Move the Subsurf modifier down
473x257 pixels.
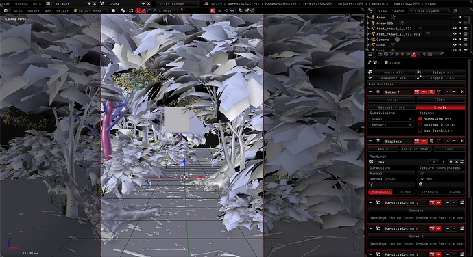[x=454, y=92]
